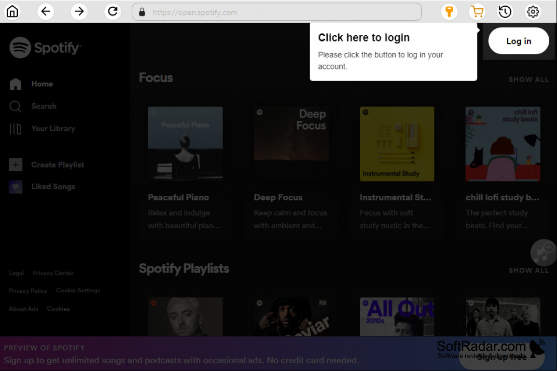Go forward with the forward arrow
The height and width of the screenshot is (371, 557).
click(x=79, y=12)
